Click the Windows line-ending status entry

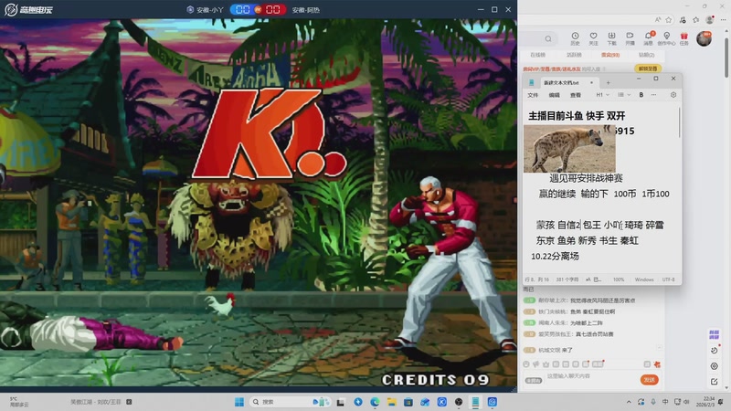click(644, 279)
